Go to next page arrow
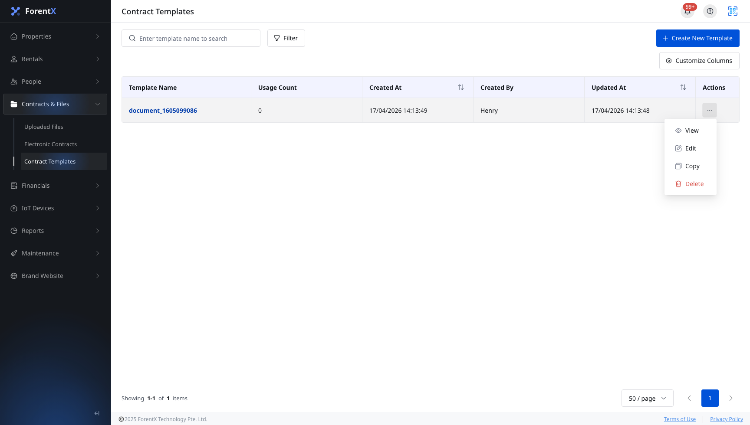The image size is (750, 425). pyautogui.click(x=731, y=398)
